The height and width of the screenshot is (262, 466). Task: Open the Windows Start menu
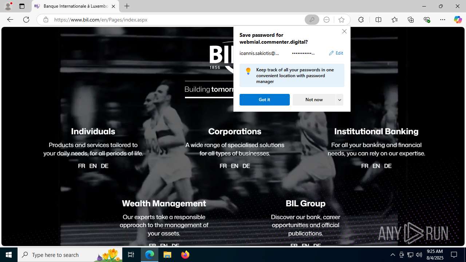[9, 255]
